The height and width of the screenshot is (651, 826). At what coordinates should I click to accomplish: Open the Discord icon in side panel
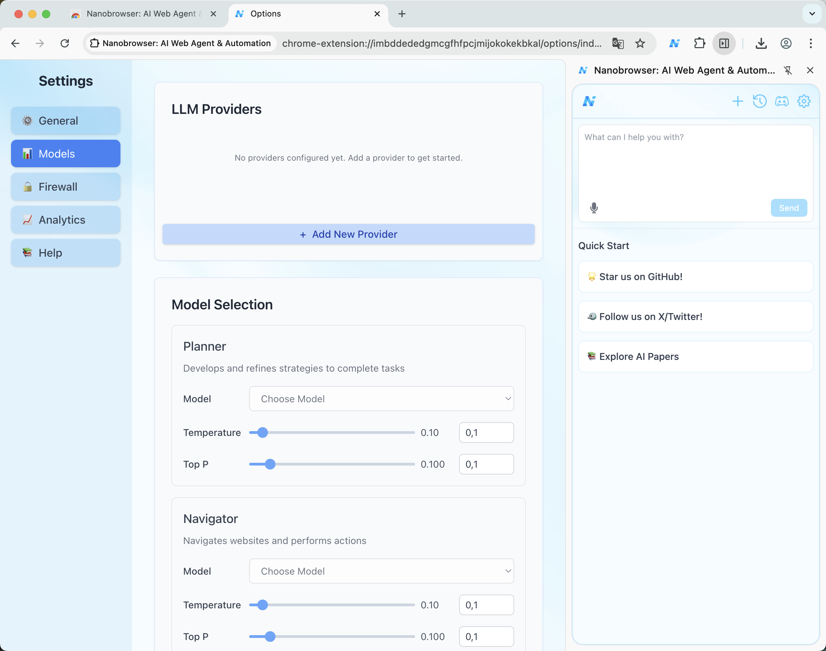click(781, 102)
